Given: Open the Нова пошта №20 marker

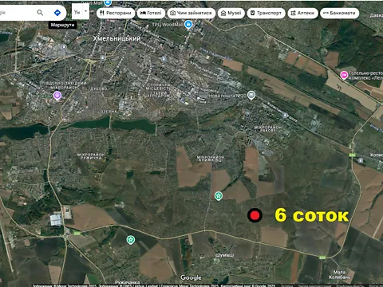Looking at the screenshot, I should (x=251, y=95).
